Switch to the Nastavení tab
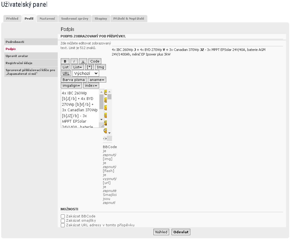The image size is (291, 241). pyautogui.click(x=47, y=18)
